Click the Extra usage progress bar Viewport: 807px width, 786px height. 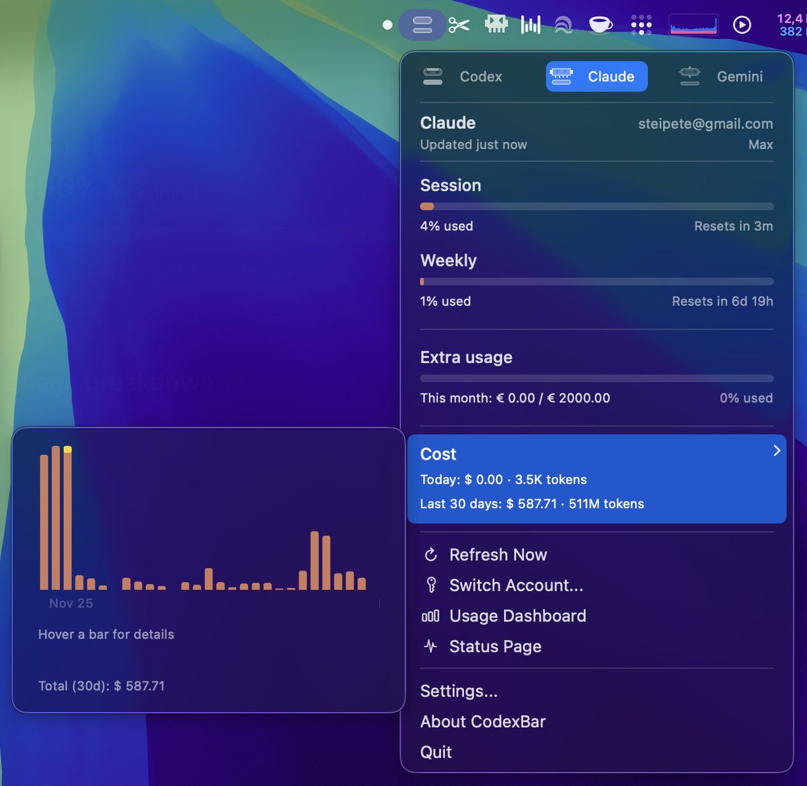tap(597, 378)
